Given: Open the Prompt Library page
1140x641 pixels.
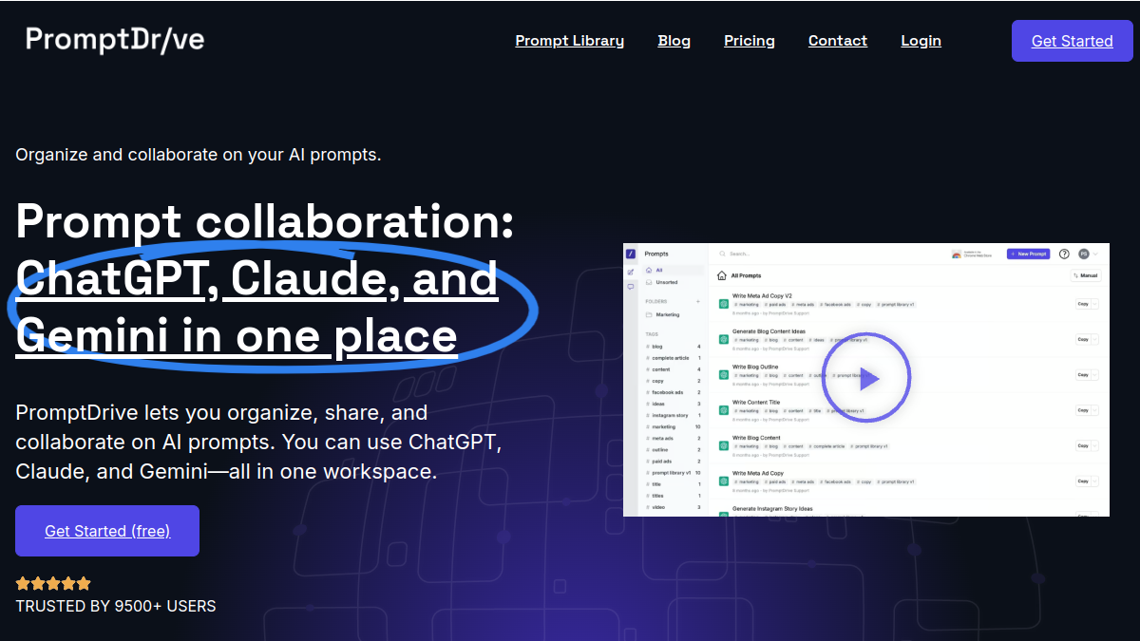Looking at the screenshot, I should [x=570, y=41].
